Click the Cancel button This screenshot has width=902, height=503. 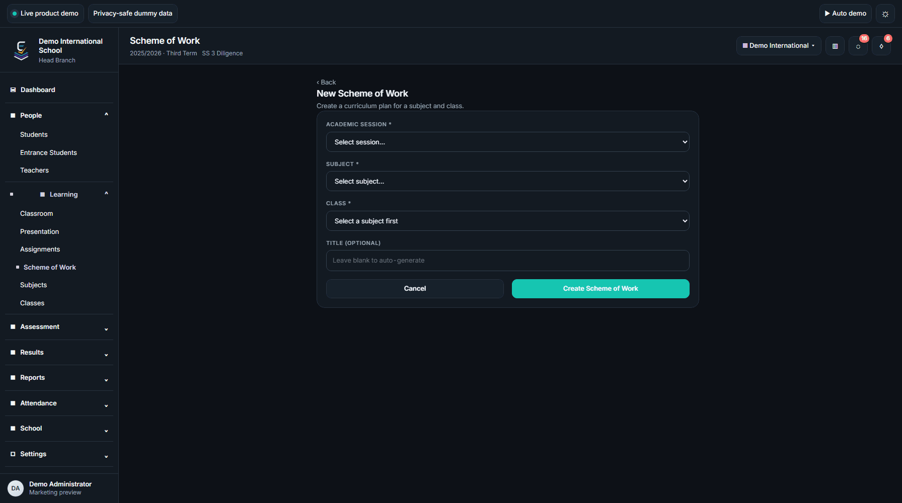tap(415, 289)
